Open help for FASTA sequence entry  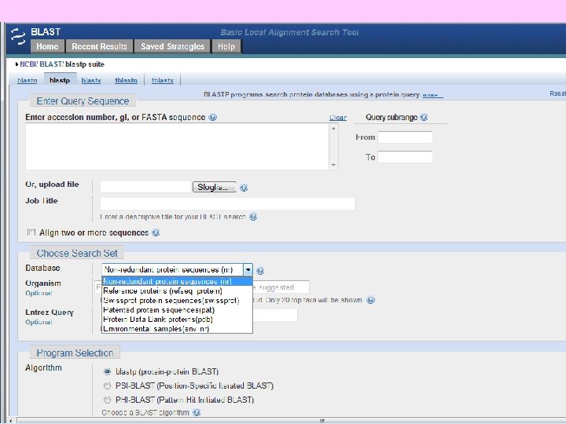[213, 117]
